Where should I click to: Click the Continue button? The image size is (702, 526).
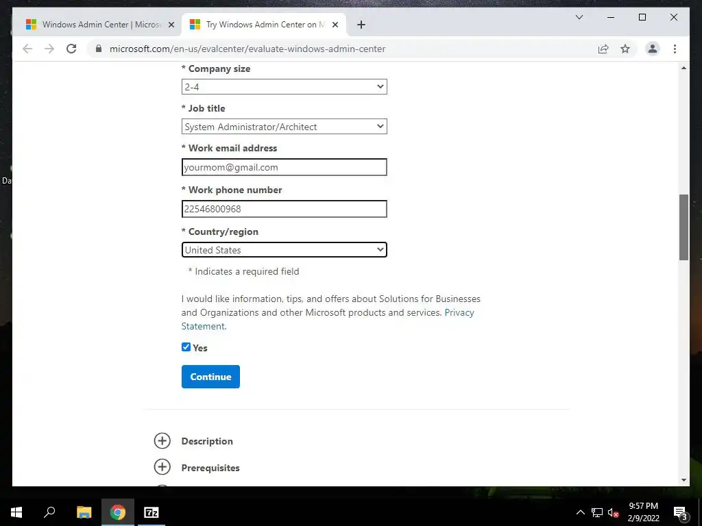click(210, 377)
